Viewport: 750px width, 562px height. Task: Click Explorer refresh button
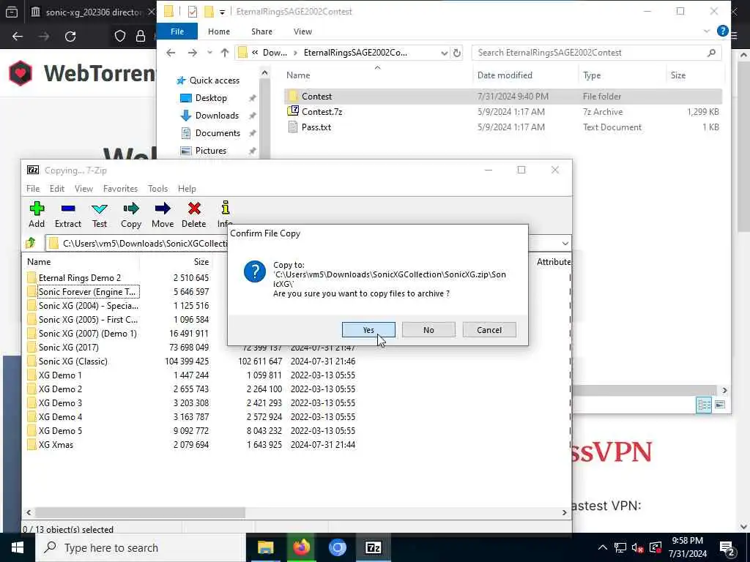(457, 53)
